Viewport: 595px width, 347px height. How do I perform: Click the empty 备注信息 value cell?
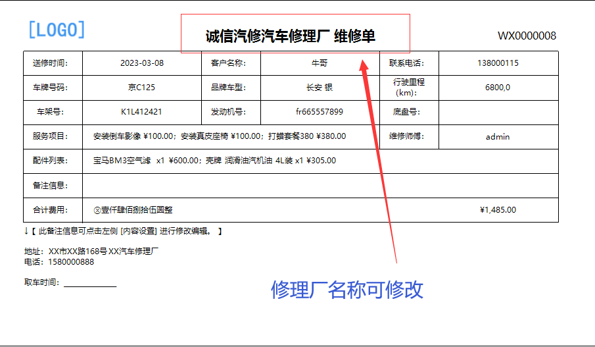coord(320,186)
